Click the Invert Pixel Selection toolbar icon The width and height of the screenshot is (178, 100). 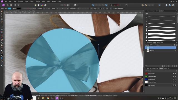click(68, 5)
